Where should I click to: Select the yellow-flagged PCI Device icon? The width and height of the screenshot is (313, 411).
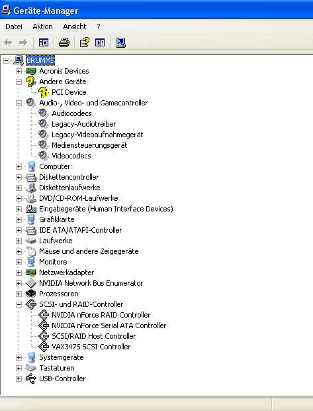tap(44, 92)
